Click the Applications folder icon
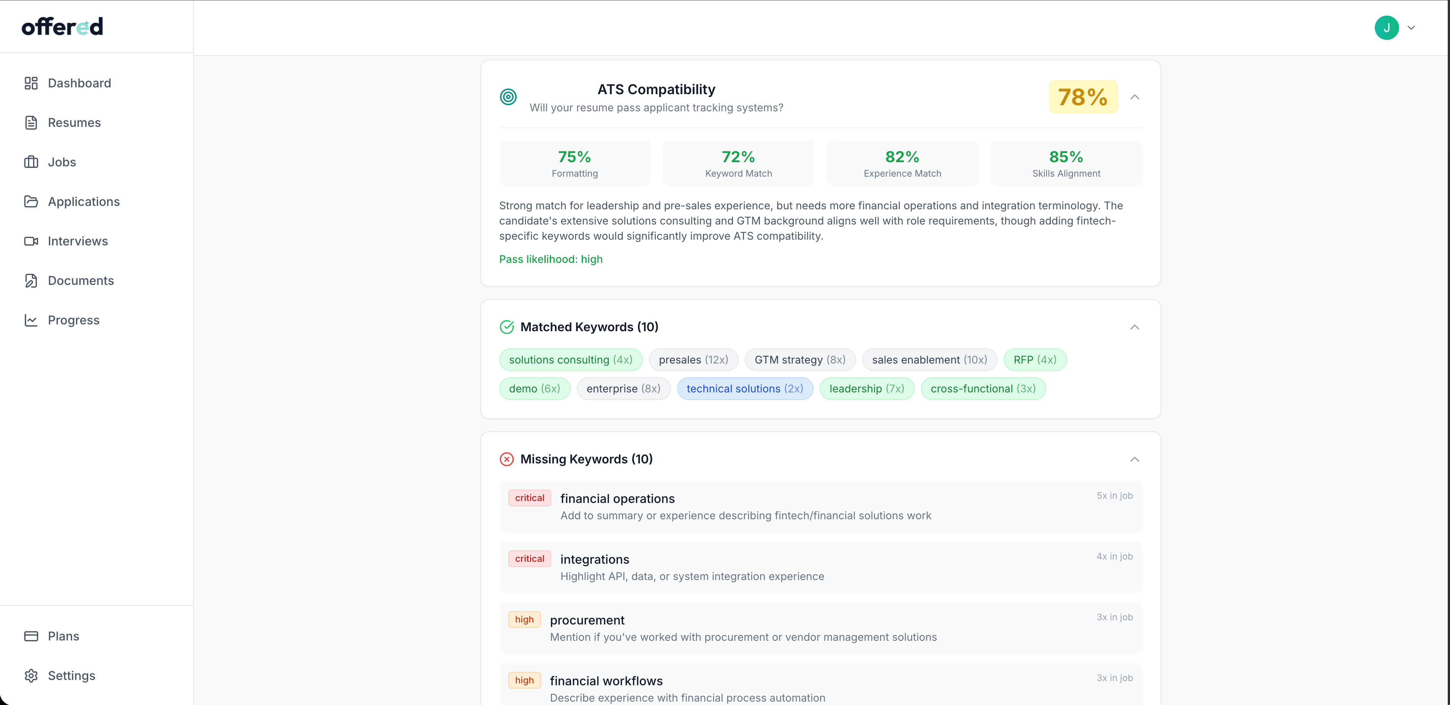 point(32,201)
